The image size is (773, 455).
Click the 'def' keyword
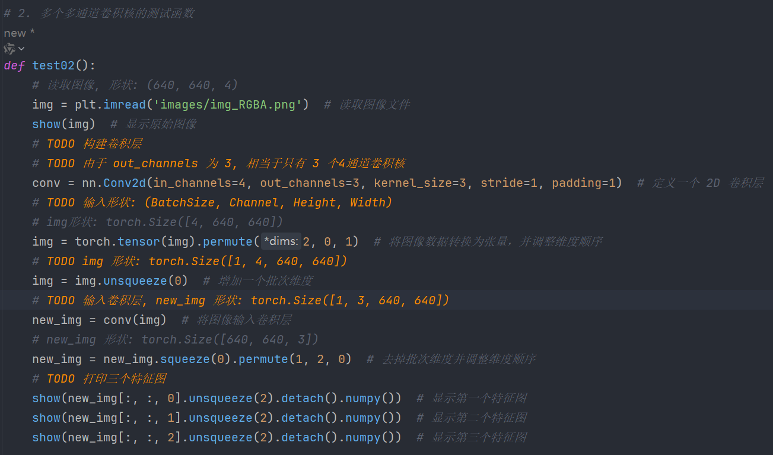(14, 65)
